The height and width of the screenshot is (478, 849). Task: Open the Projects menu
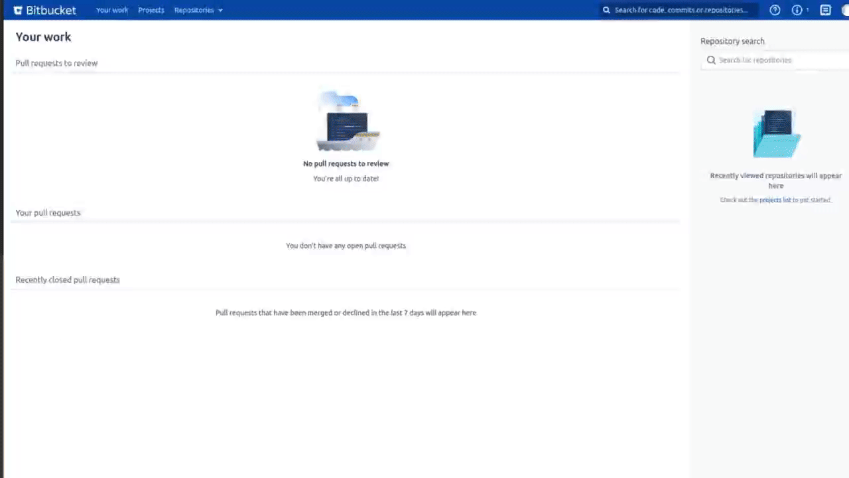coord(151,10)
